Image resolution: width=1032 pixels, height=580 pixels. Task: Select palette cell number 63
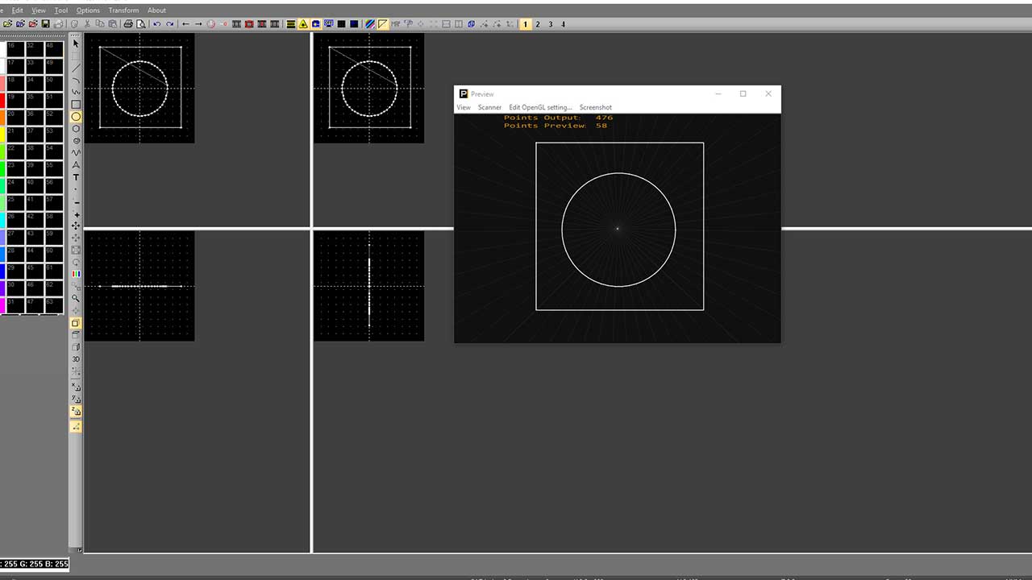(53, 305)
